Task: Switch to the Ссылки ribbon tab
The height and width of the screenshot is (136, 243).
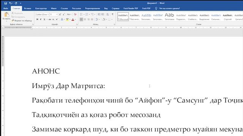Action: [x=64, y=8]
